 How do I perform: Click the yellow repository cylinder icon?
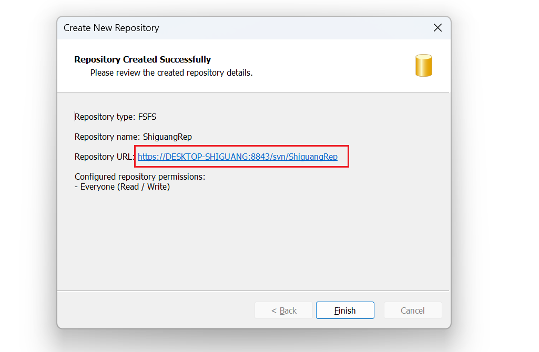(423, 65)
